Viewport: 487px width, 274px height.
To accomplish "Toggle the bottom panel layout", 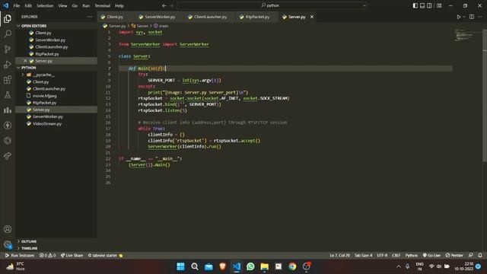I will [x=422, y=5].
